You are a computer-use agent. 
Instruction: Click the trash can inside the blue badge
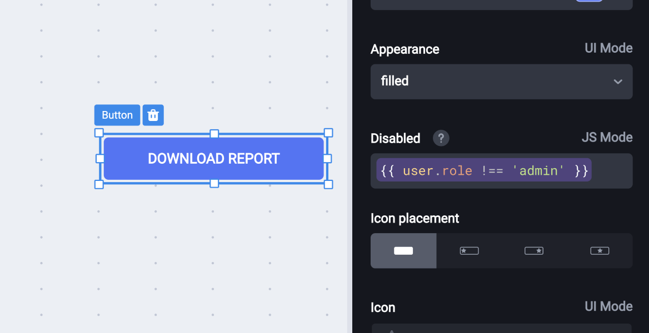tap(153, 115)
